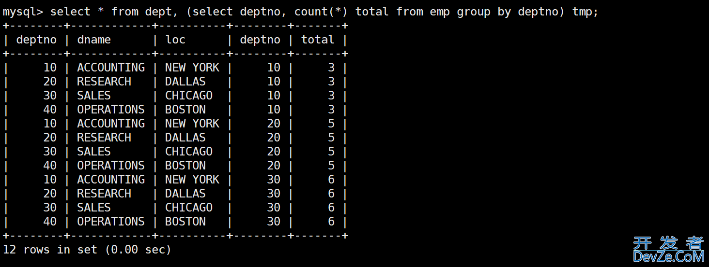Click RESEARCH in the row with total 5
This screenshot has width=709, height=267.
[x=104, y=137]
